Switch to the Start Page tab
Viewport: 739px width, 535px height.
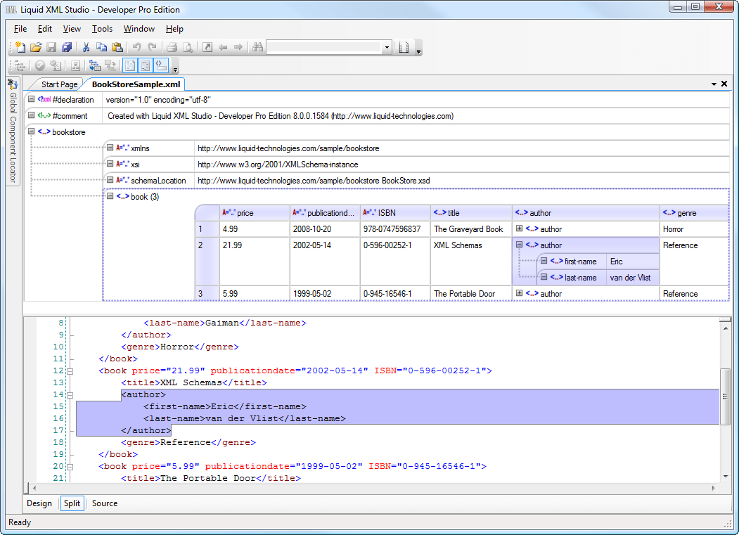[x=59, y=84]
